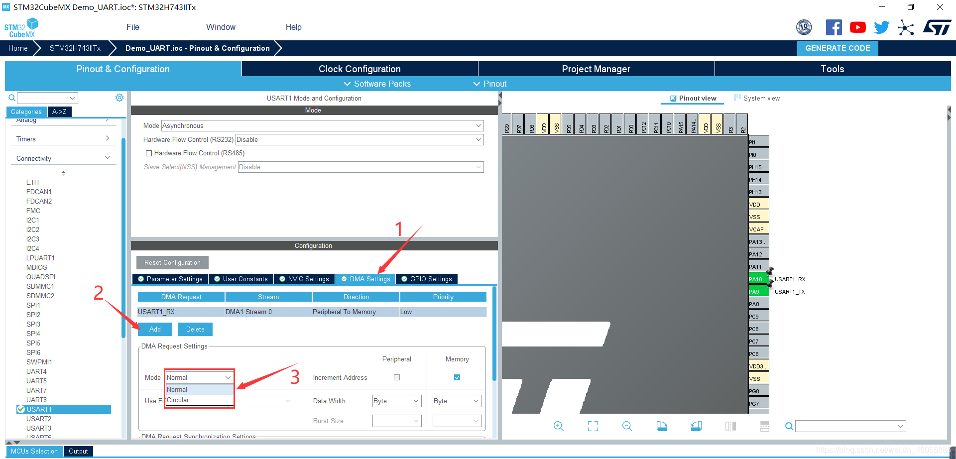This screenshot has height=459, width=956.
Task: Click the 10-year anniversary badge icon
Action: [x=804, y=27]
